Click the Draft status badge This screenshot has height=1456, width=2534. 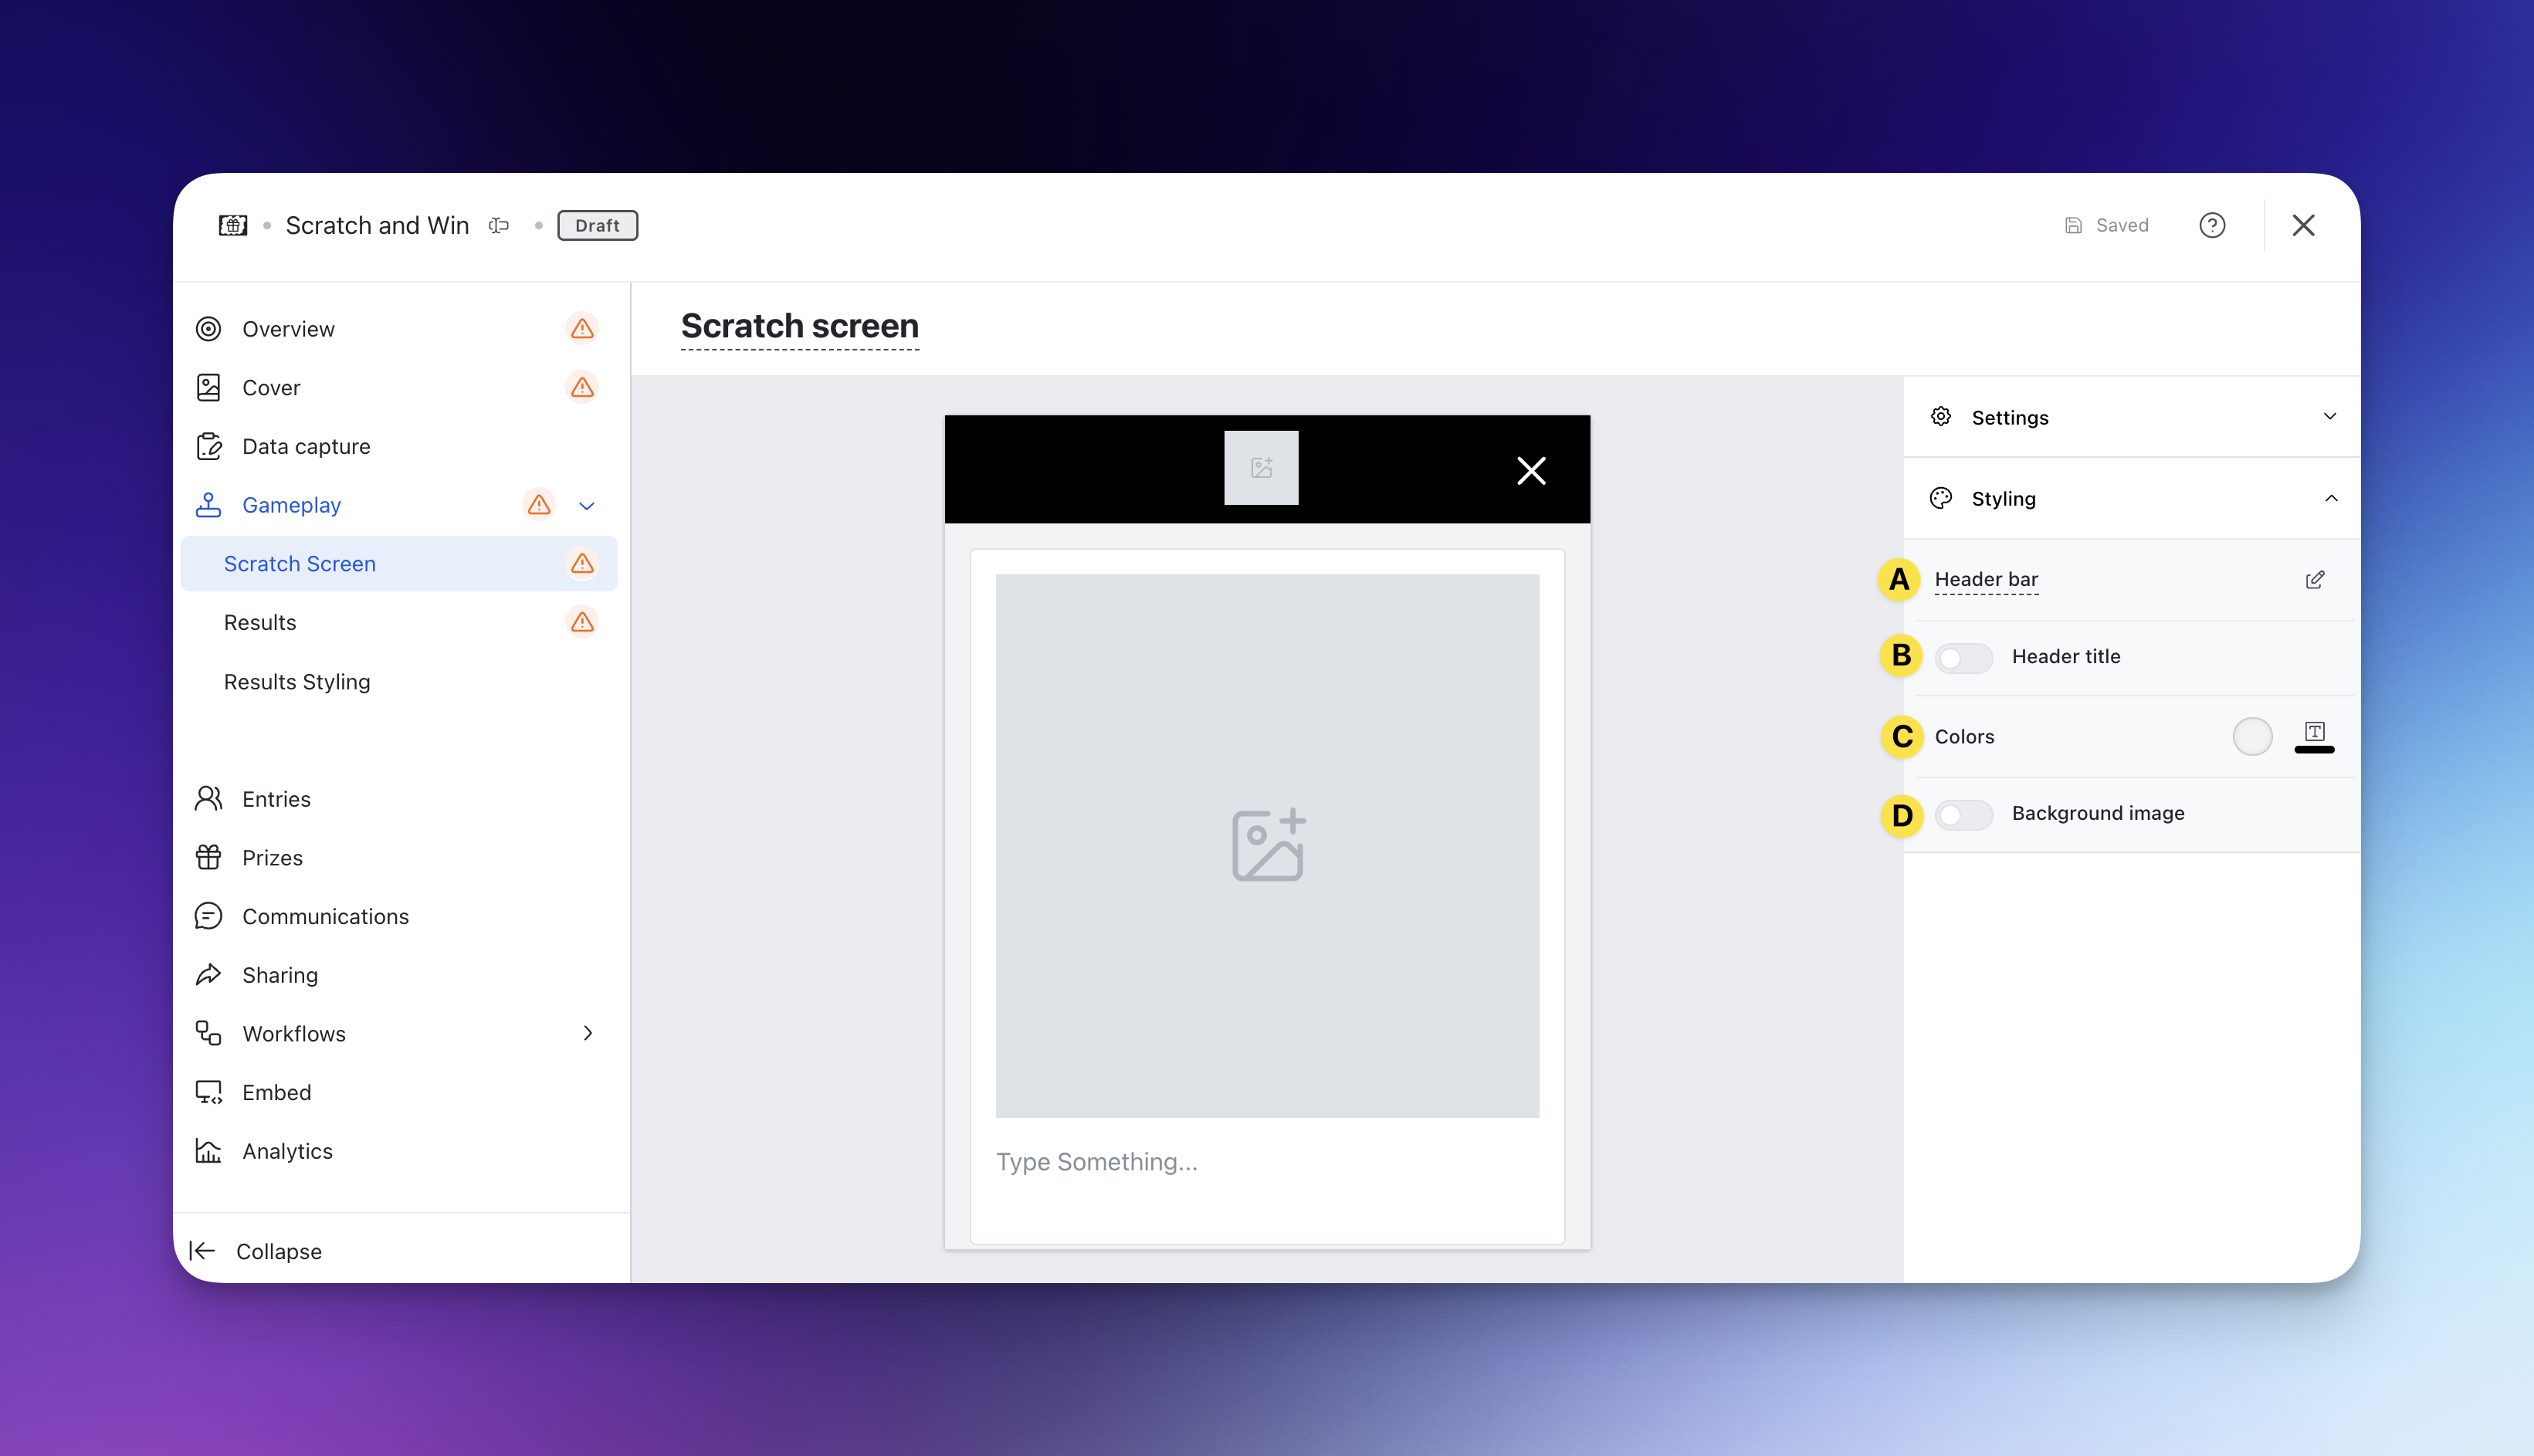point(597,225)
